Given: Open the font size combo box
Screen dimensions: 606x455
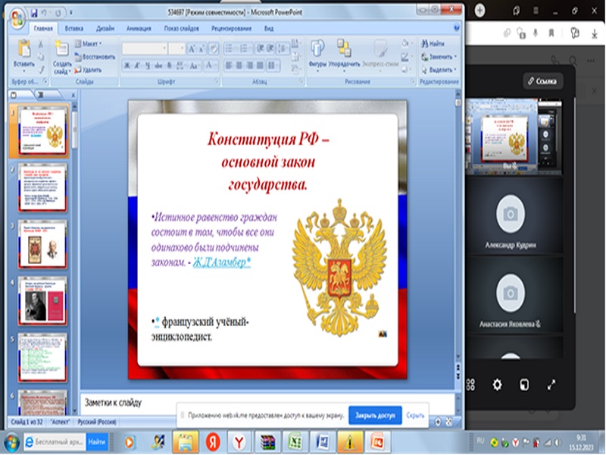Looking at the screenshot, I should 177,49.
